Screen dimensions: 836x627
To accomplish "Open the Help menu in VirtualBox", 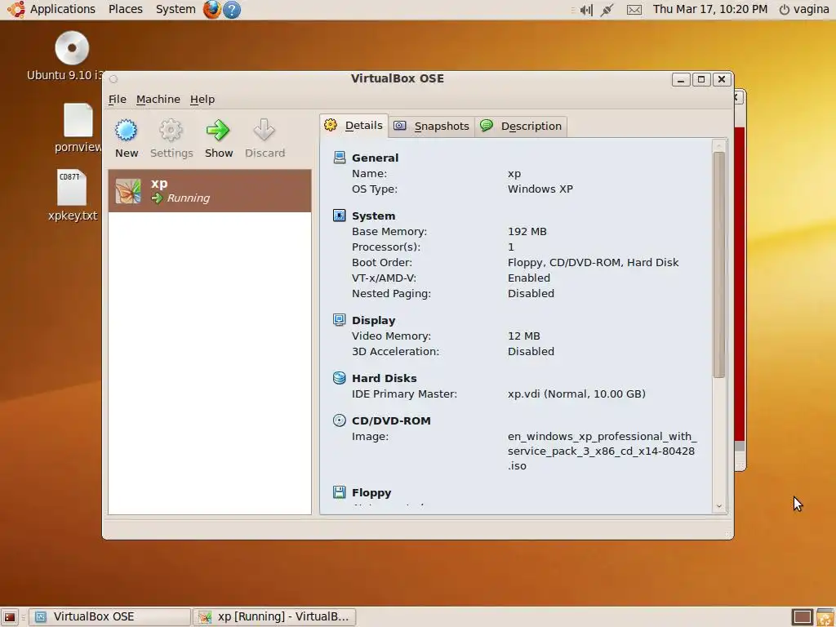I will point(202,99).
